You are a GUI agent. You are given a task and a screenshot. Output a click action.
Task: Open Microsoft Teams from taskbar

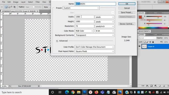(102, 92)
